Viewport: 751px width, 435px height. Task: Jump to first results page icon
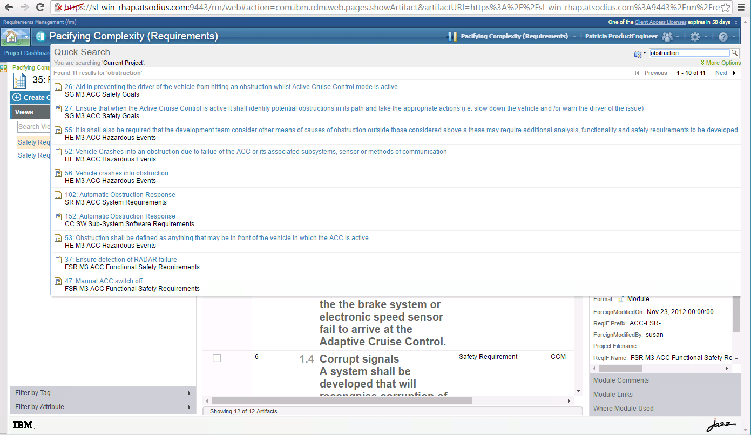coord(637,73)
